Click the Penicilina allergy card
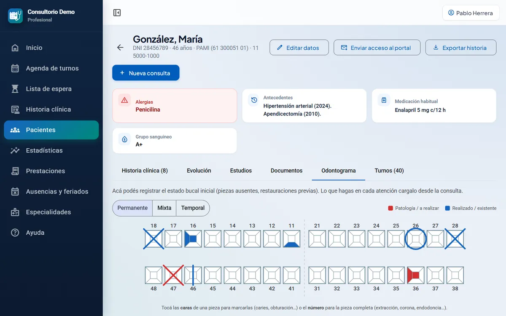Image resolution: width=506 pixels, height=316 pixels. tap(175, 106)
